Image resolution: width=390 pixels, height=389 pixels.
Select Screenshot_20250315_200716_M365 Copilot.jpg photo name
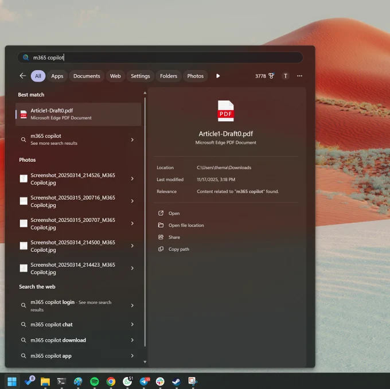pyautogui.click(x=73, y=201)
